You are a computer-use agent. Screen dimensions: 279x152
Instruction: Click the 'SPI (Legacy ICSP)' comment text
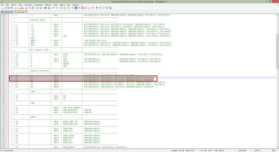(39, 50)
